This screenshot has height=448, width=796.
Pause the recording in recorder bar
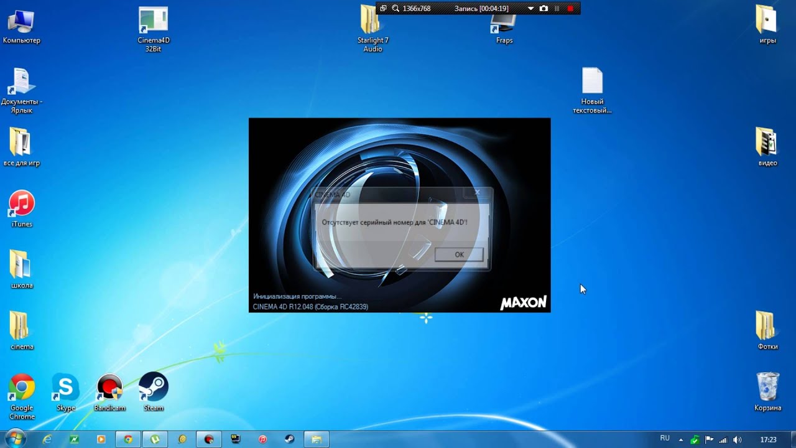click(x=557, y=9)
